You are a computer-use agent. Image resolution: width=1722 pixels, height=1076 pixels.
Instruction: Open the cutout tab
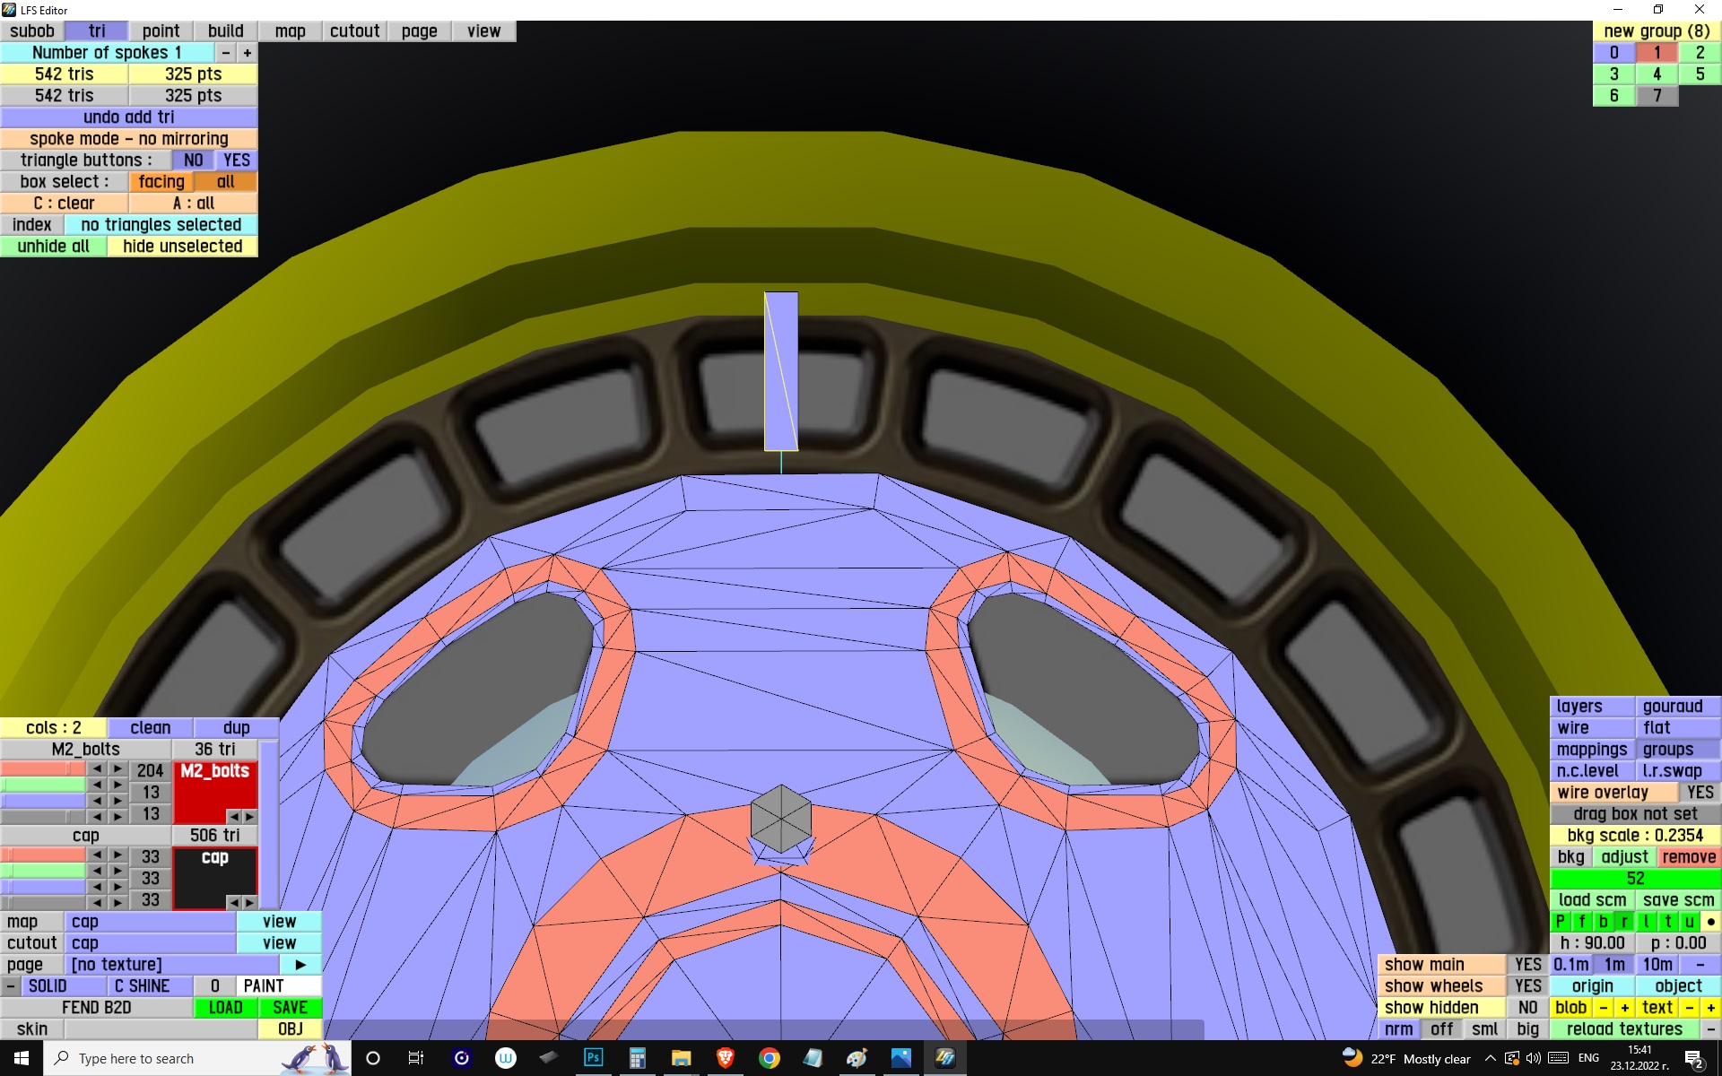pyautogui.click(x=354, y=31)
